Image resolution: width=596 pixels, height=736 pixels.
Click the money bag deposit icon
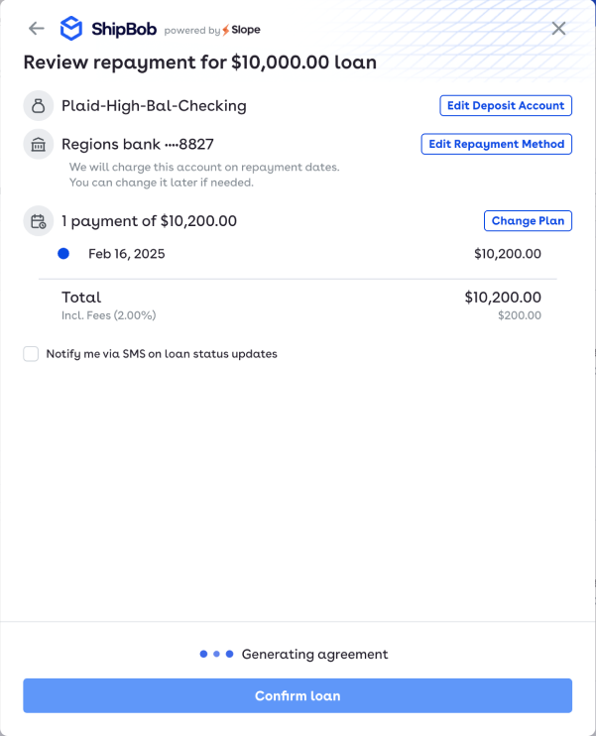(38, 105)
